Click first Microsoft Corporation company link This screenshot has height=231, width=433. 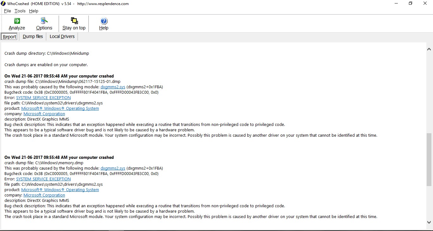pyautogui.click(x=44, y=114)
